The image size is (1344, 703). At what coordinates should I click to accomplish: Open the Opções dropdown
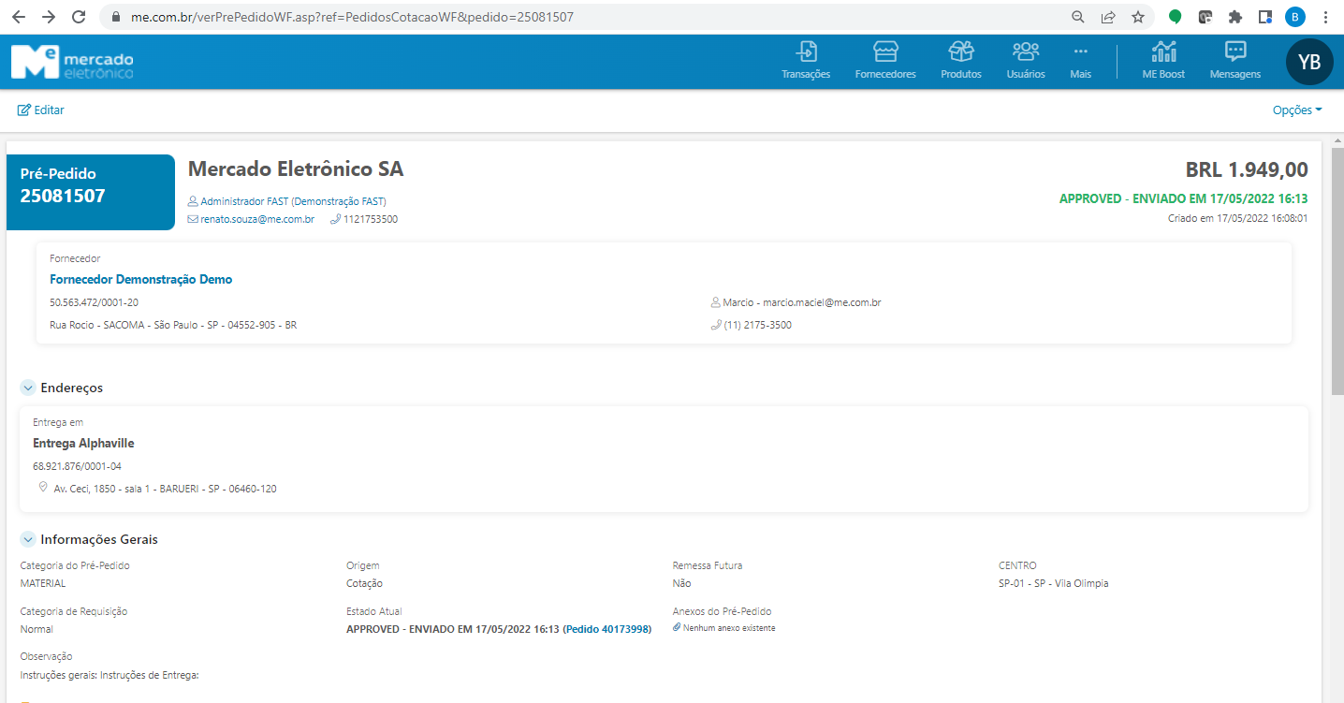click(x=1297, y=110)
